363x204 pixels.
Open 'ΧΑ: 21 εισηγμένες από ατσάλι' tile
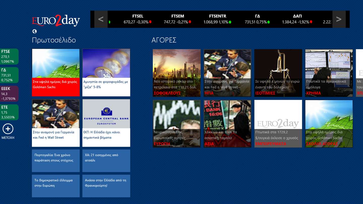(106, 161)
